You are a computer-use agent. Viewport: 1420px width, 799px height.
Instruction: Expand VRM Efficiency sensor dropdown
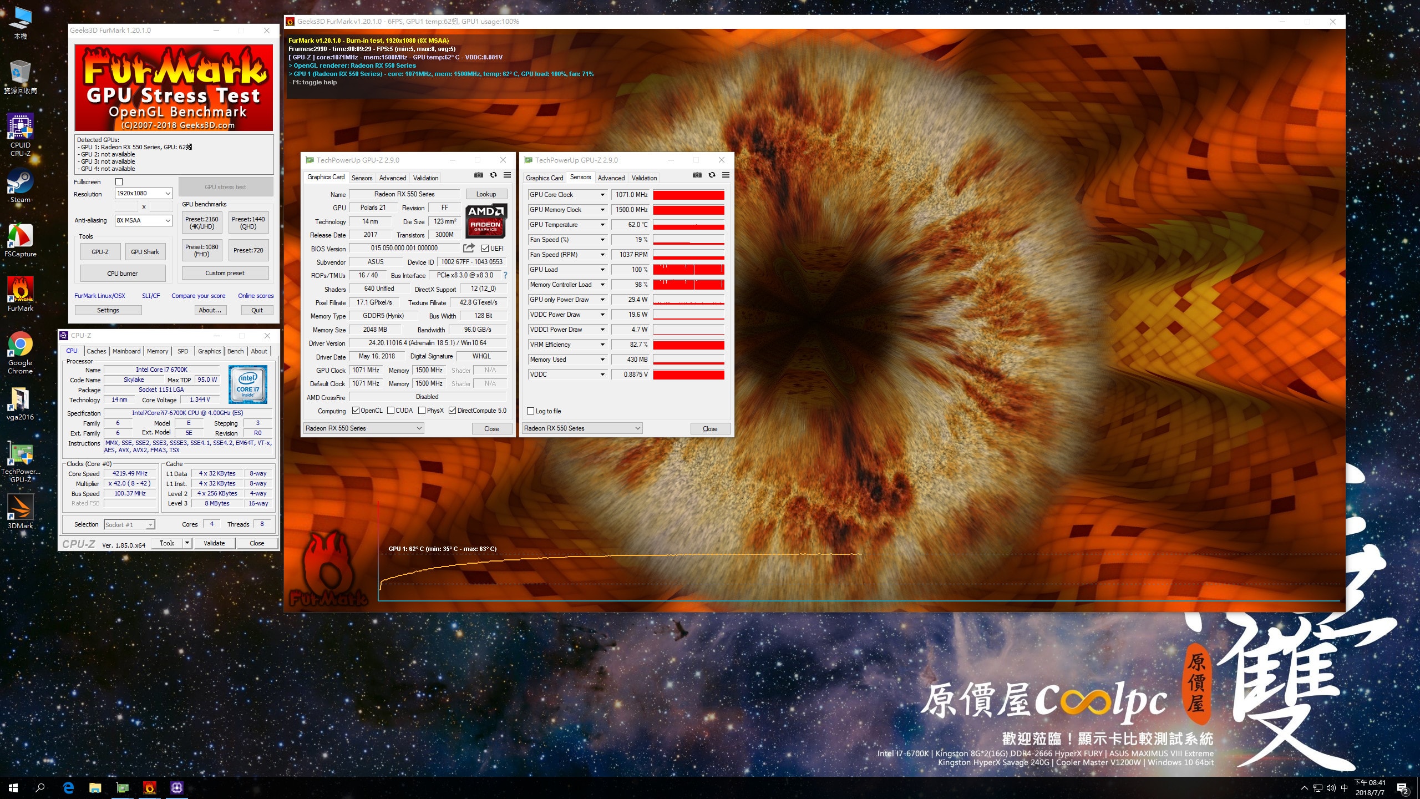[602, 345]
